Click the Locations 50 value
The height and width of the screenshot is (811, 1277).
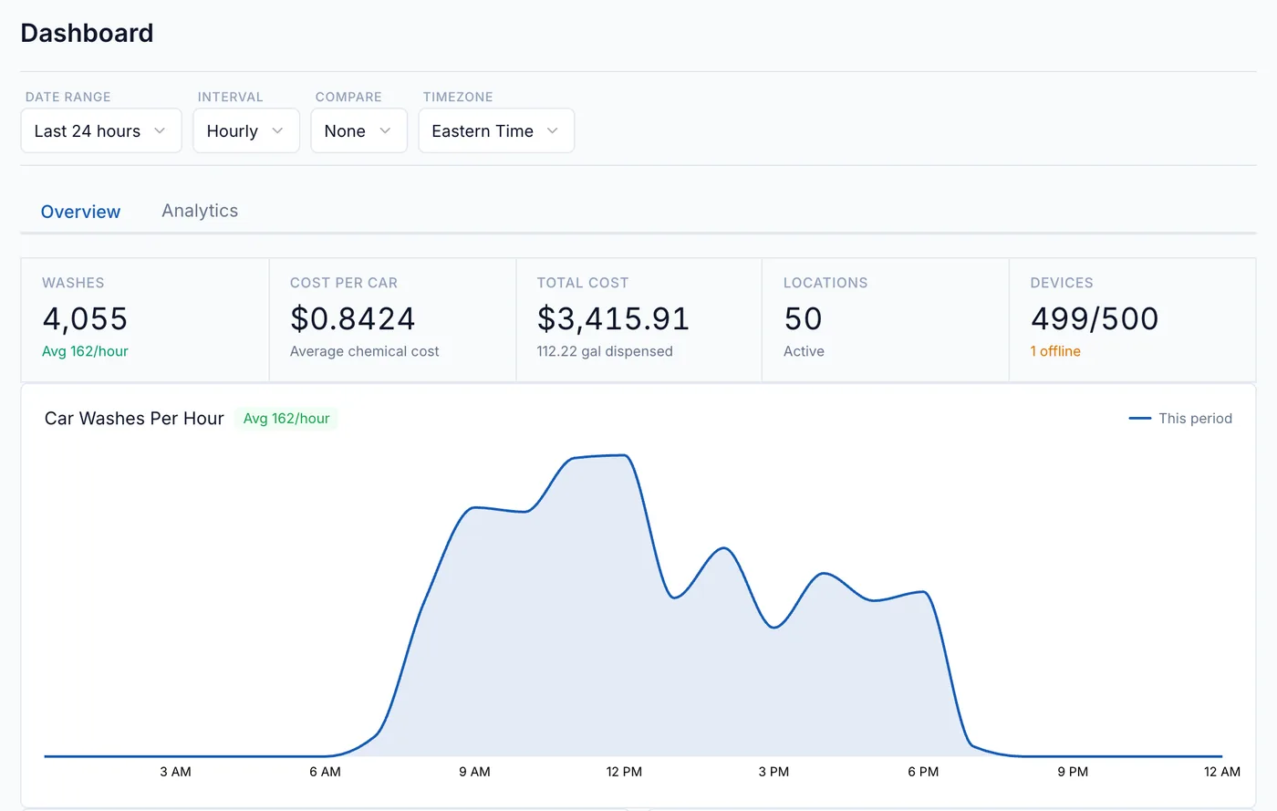(803, 318)
